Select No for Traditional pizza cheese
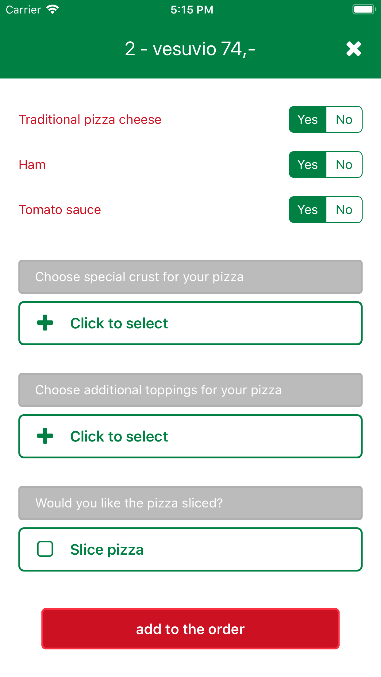Screen dimensions: 381x677 pos(344,120)
